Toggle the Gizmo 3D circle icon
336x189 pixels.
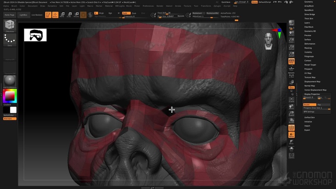pyautogui.click(x=84, y=15)
